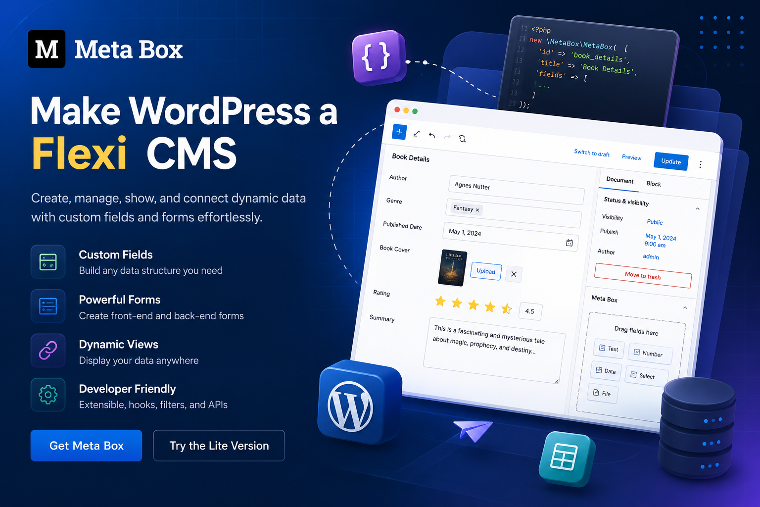Open the three-dot options menu
760x507 pixels.
(x=700, y=164)
